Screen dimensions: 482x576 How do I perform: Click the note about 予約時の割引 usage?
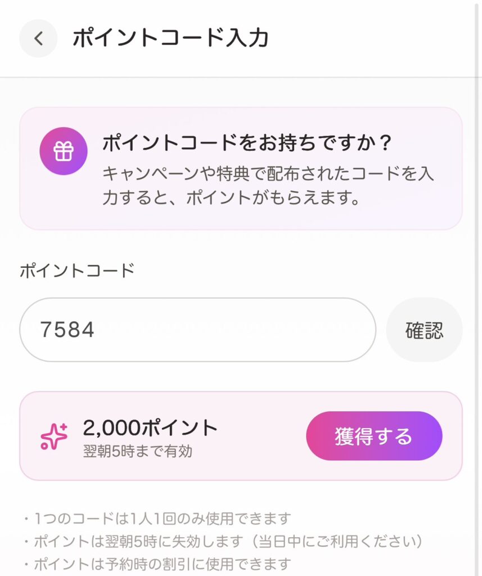[x=157, y=564]
